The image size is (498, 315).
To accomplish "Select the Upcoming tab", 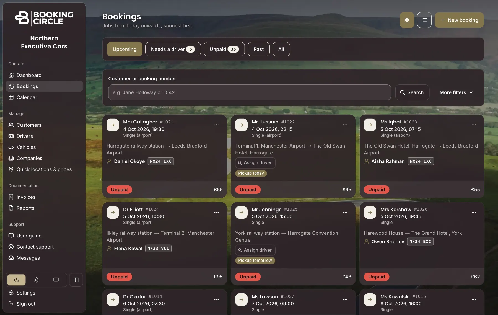I will point(124,49).
